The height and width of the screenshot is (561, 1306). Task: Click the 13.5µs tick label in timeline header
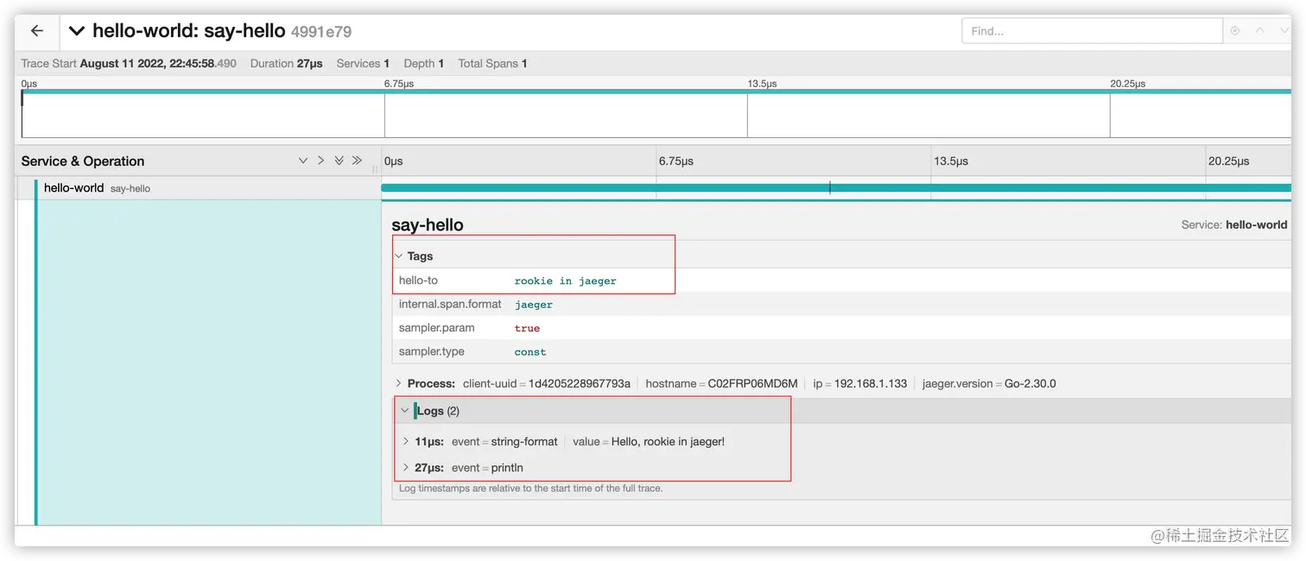(950, 161)
